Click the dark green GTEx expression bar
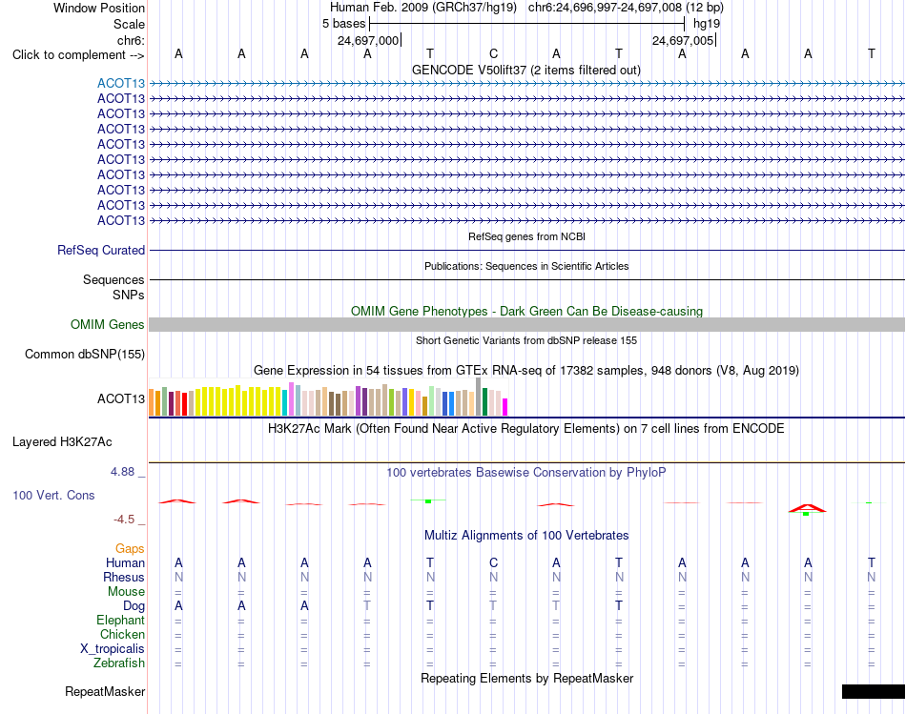The height and width of the screenshot is (714, 906). 484,402
